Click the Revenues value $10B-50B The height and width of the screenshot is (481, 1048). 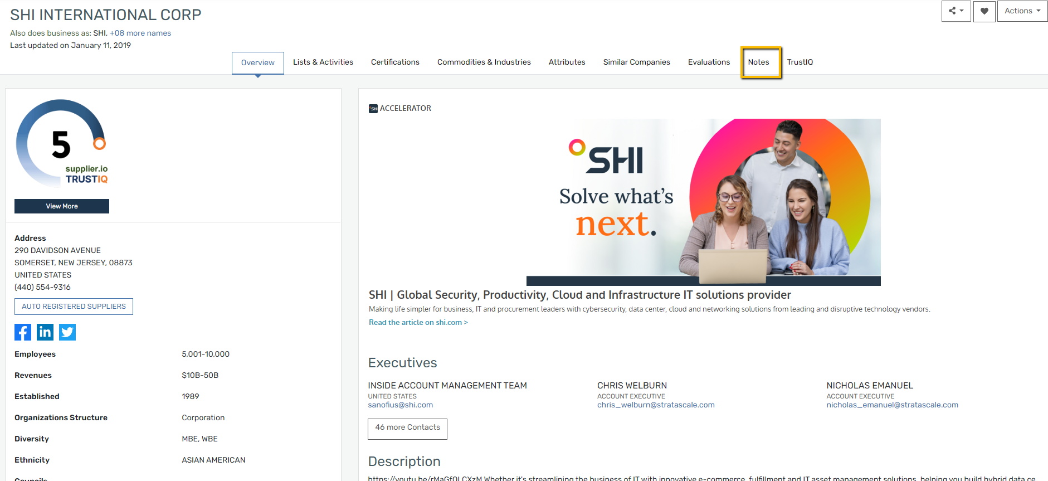click(200, 376)
